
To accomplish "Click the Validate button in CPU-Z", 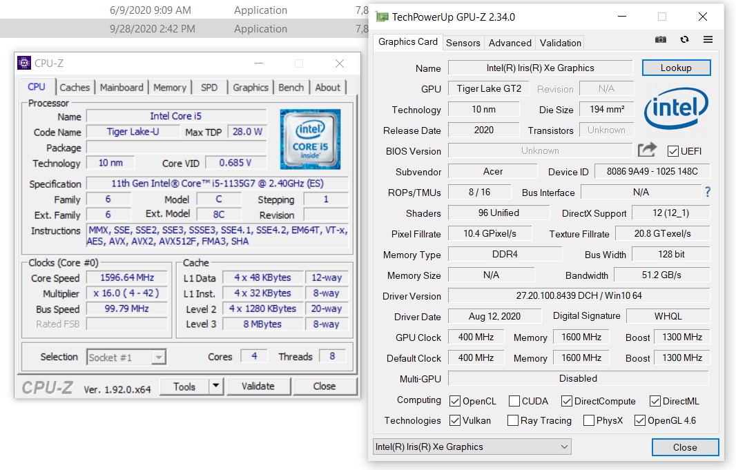I will coord(258,386).
